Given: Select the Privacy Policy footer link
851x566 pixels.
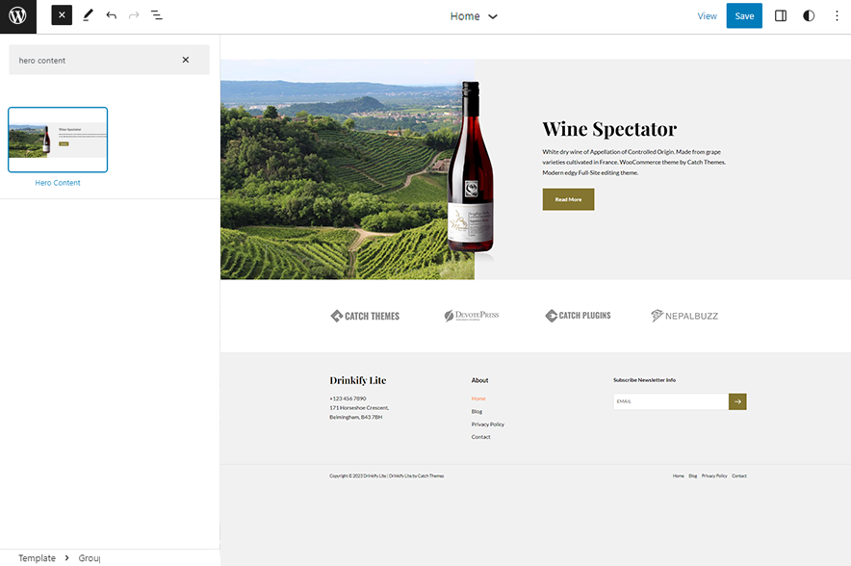Looking at the screenshot, I should pos(487,424).
